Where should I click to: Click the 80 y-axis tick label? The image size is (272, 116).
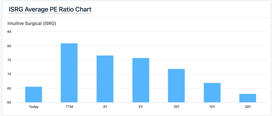tap(9, 46)
